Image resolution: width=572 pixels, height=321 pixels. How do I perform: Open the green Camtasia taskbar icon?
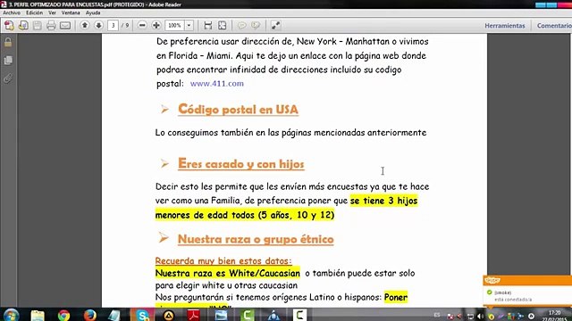[247, 315]
